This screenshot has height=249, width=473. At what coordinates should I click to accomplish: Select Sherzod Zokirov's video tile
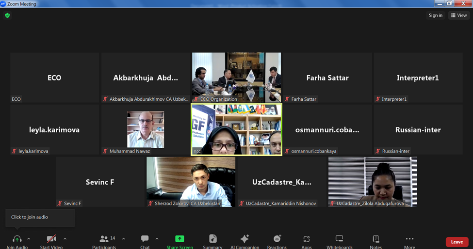191,182
